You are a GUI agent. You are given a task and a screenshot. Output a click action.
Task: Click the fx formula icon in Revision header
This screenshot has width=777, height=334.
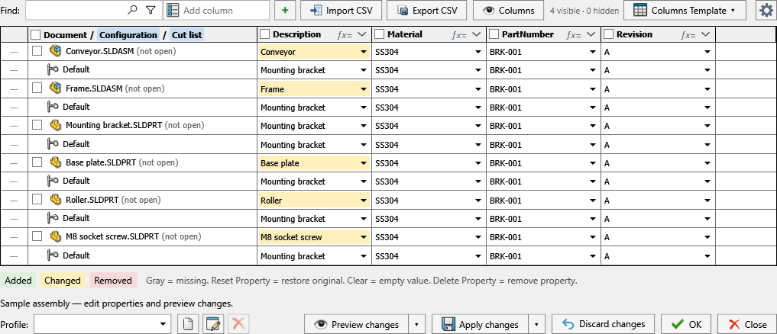689,34
